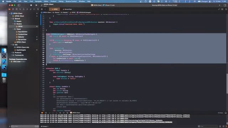Collapse the iOS group folder

click(11, 45)
